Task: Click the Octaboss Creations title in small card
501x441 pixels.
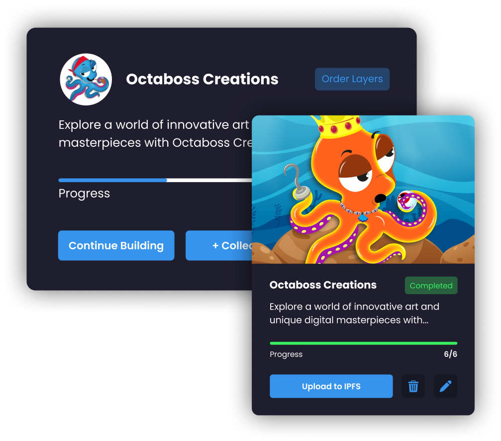Action: [x=323, y=285]
